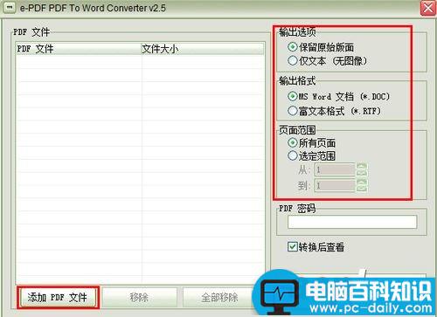This screenshot has height=317, width=437.
Task: Click the 移除 button
Action: click(139, 298)
